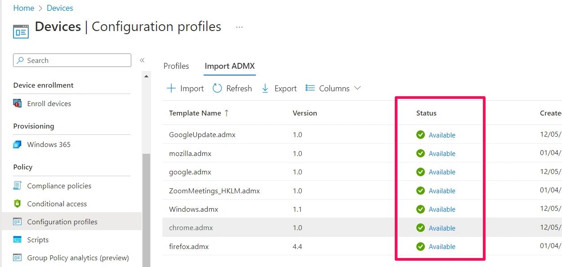Click the green status checkmark for mozilla.admx
This screenshot has width=562, height=267.
click(420, 153)
